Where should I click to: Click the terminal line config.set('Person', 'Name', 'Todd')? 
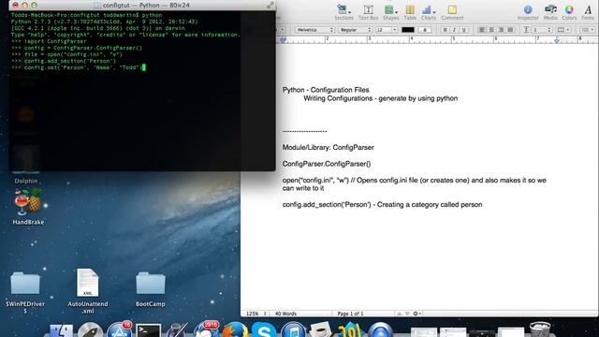click(83, 67)
